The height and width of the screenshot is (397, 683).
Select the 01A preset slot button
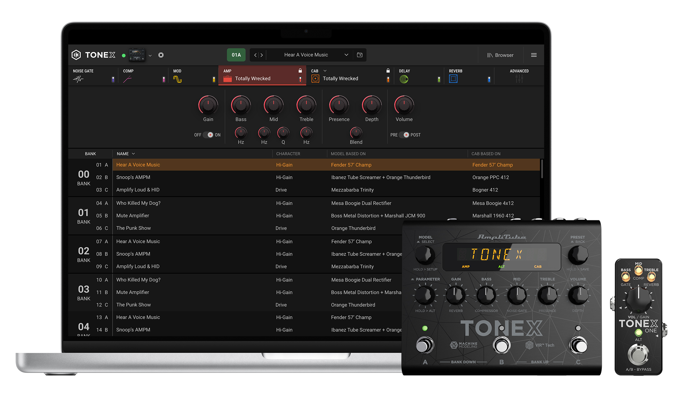(x=236, y=55)
